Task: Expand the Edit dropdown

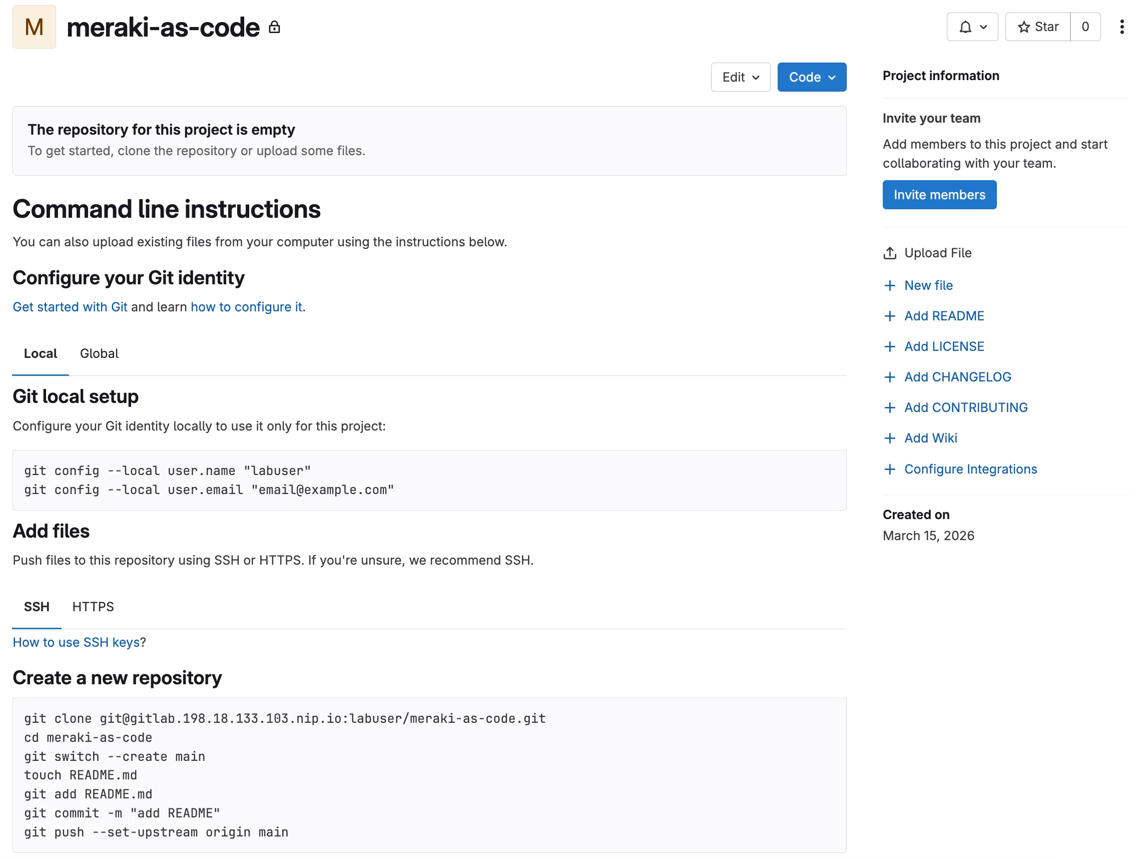Action: pos(740,77)
